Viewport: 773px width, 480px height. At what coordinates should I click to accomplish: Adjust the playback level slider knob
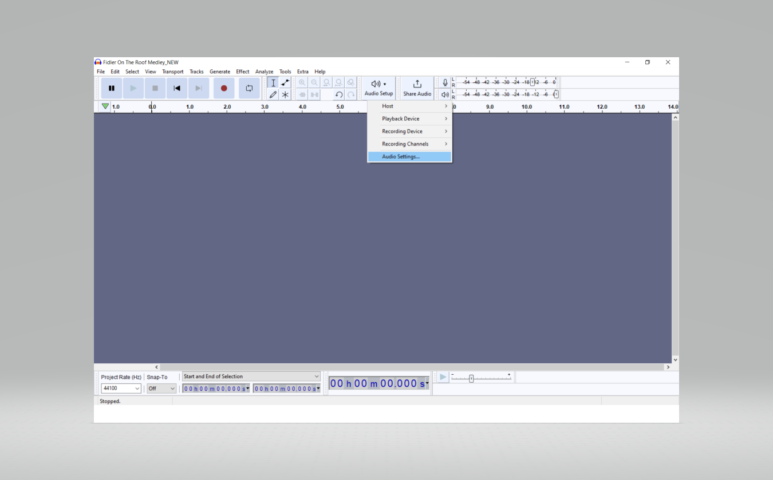click(555, 94)
